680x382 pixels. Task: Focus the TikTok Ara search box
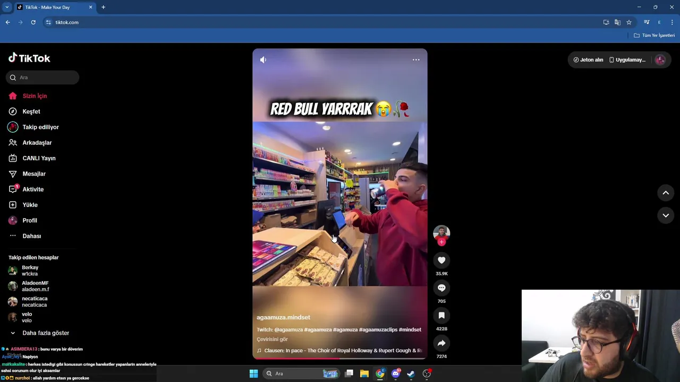click(42, 77)
